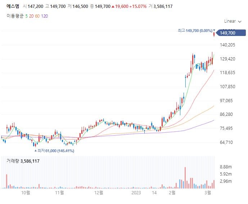Select the 12월 date axis label
Viewport: 248px width, 204px height.
click(99, 192)
